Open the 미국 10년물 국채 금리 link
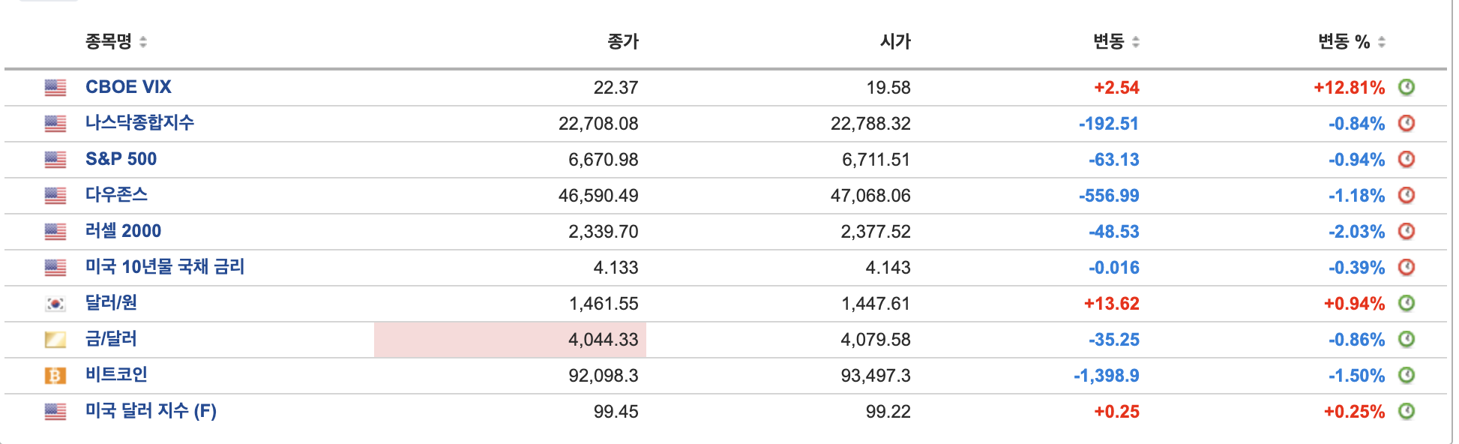 point(166,267)
